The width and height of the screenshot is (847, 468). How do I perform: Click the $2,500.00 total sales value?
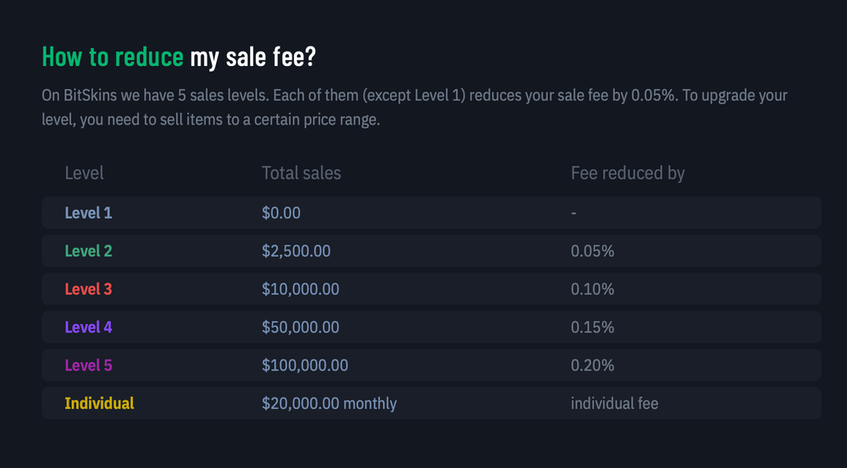coord(296,251)
